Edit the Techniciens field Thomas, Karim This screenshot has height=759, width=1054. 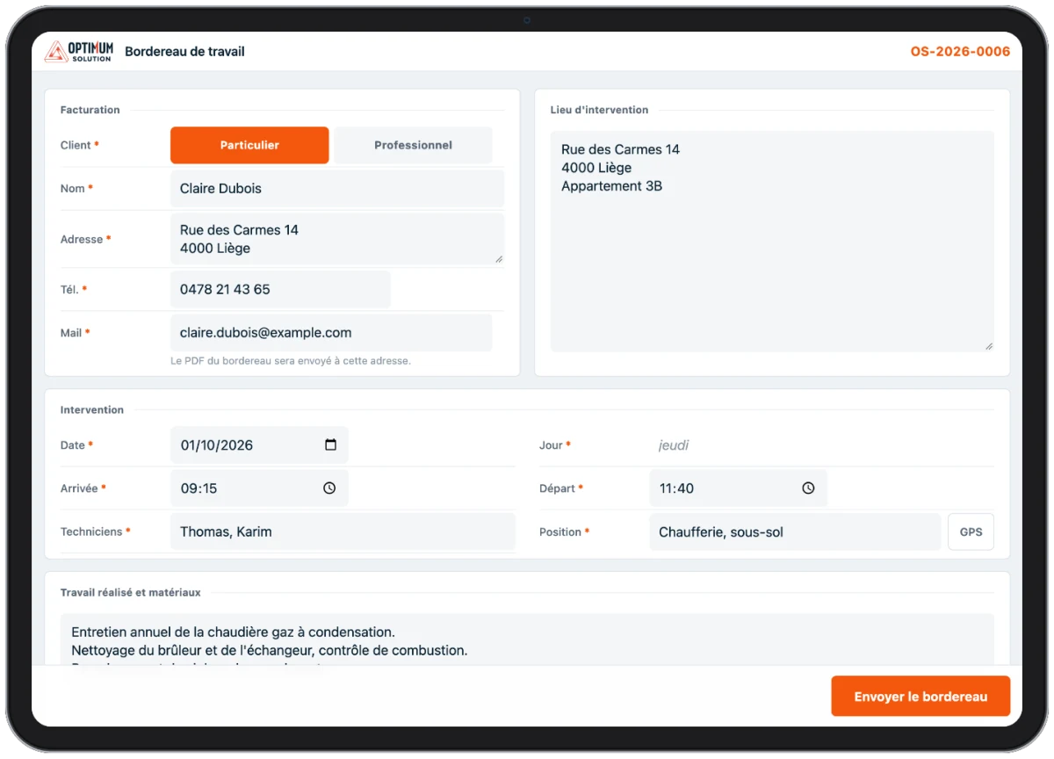pos(343,531)
